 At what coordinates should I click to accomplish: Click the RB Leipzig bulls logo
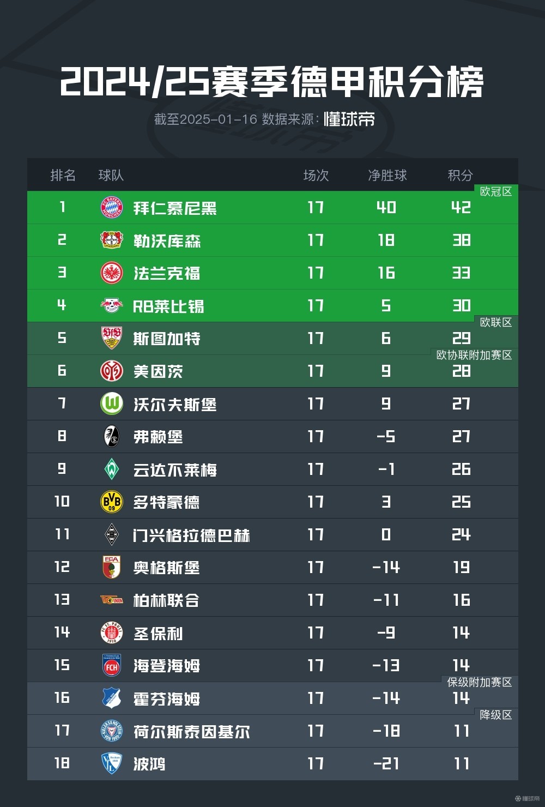[112, 305]
